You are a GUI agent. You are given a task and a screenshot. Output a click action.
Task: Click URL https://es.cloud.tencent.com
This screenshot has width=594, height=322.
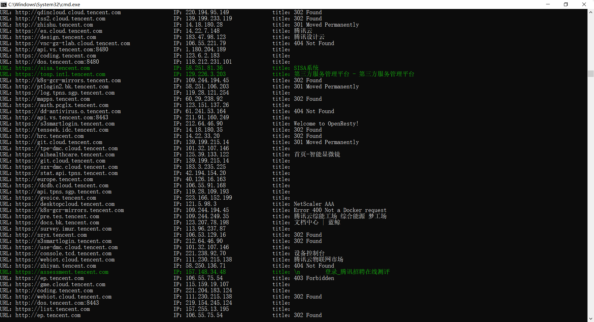59,31
